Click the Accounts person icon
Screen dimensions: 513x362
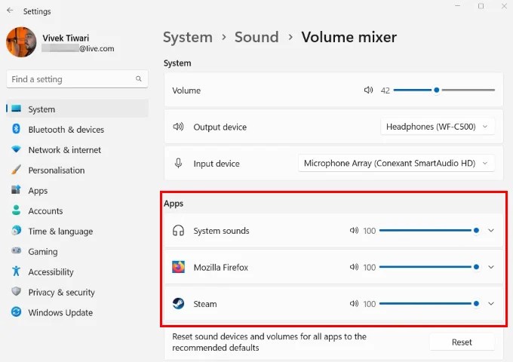(x=16, y=210)
